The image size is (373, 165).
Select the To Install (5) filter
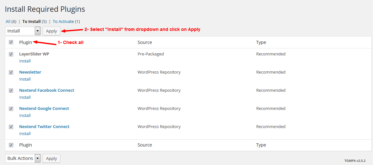click(x=34, y=21)
